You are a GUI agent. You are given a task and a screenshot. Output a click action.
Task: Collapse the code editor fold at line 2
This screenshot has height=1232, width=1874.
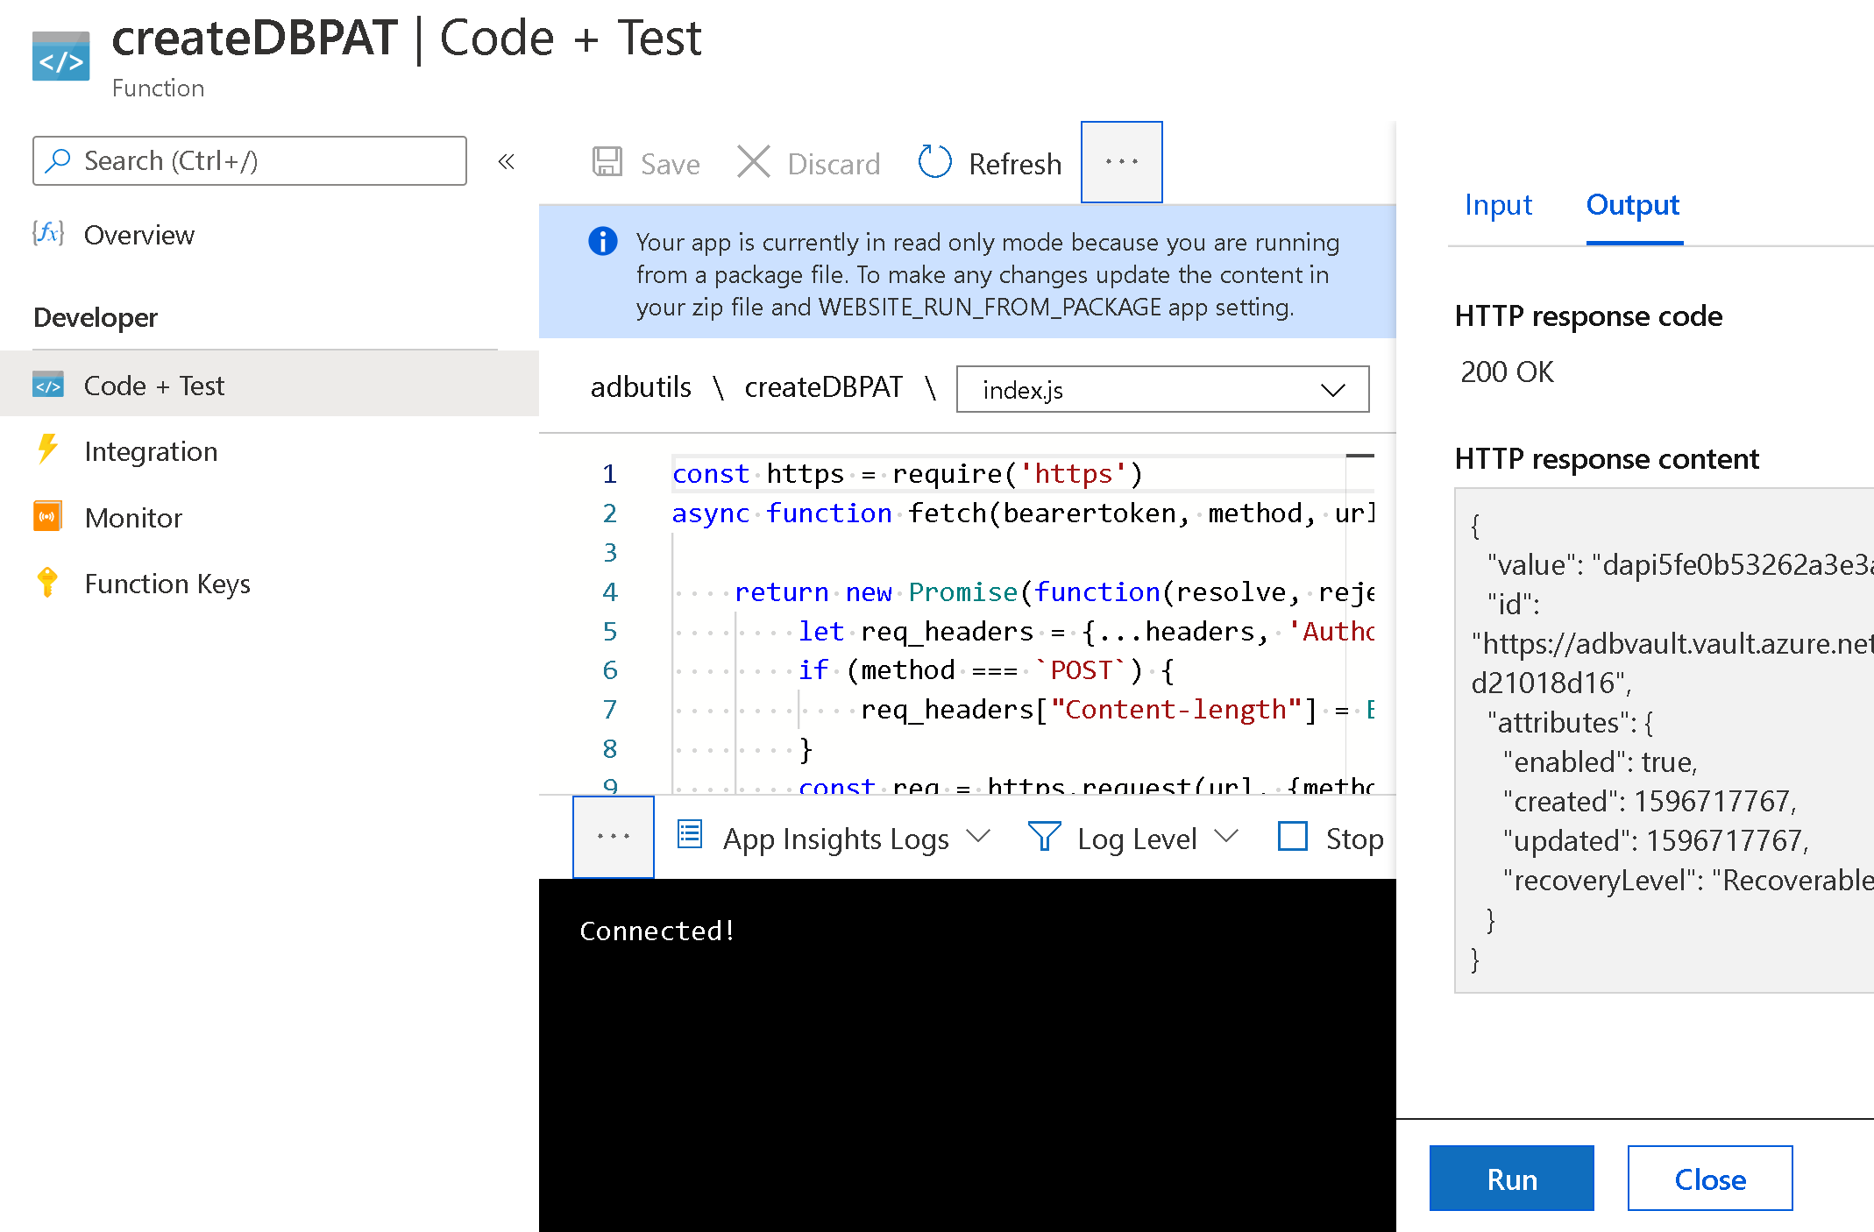coord(650,513)
